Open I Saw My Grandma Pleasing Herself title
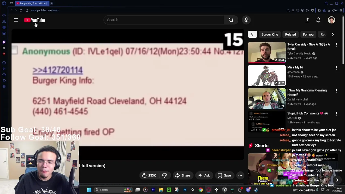Viewport: 345px width, 194px height. (x=307, y=92)
